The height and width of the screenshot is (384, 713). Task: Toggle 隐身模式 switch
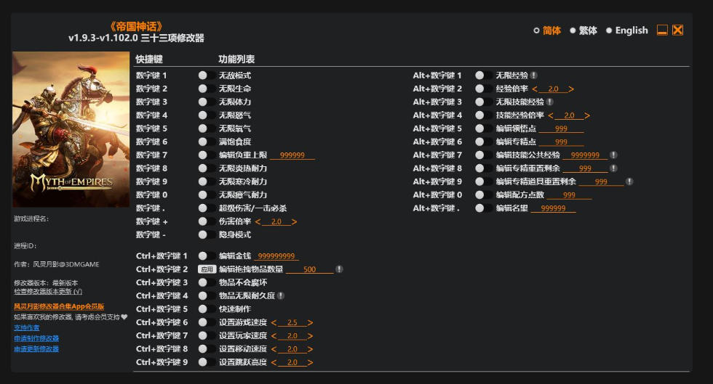(x=207, y=234)
